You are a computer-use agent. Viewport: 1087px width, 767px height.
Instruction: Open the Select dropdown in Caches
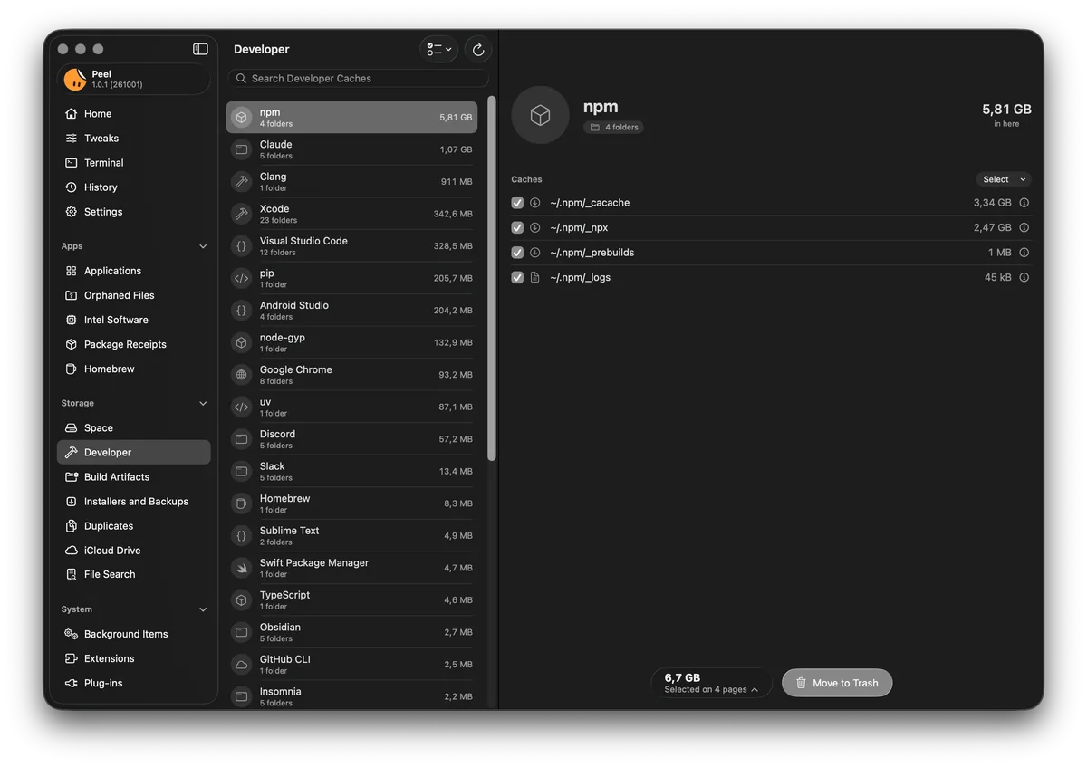(1004, 179)
